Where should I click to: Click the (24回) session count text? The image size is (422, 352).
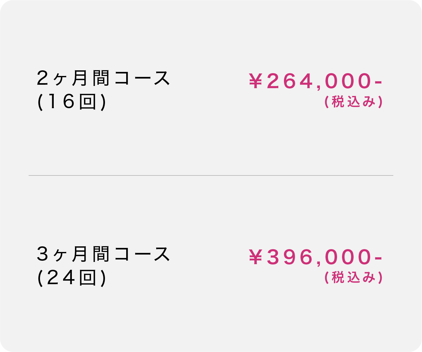tap(72, 278)
